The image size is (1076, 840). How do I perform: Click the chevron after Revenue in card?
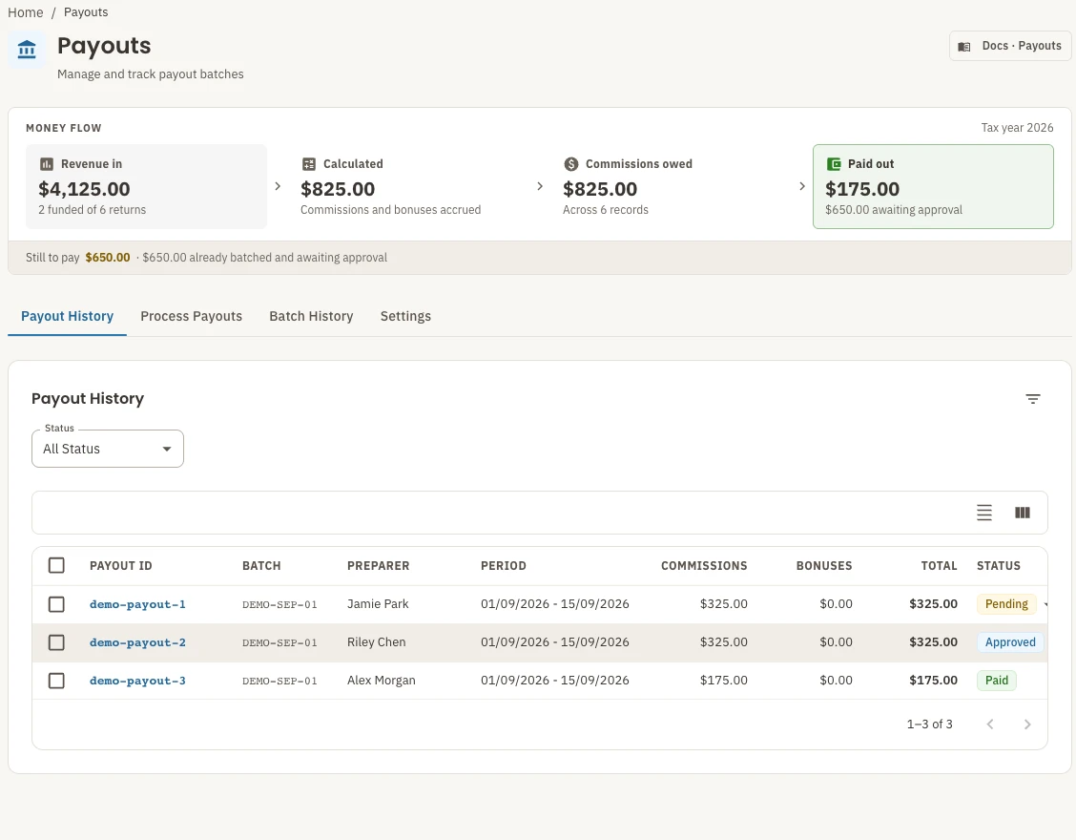pyautogui.click(x=278, y=186)
